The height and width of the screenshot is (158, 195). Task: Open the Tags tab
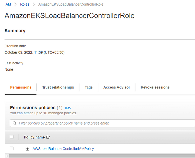click(89, 87)
